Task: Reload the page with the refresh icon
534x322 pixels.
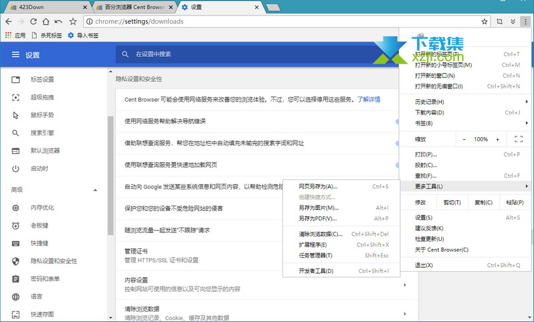Action: [33, 21]
